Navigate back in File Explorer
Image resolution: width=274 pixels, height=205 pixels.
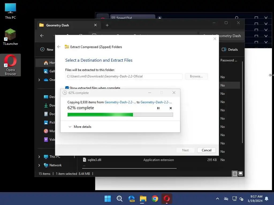tap(42, 36)
